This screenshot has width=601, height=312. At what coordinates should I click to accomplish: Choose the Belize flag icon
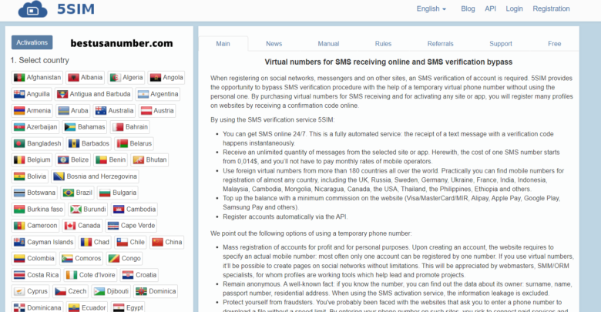coord(63,159)
